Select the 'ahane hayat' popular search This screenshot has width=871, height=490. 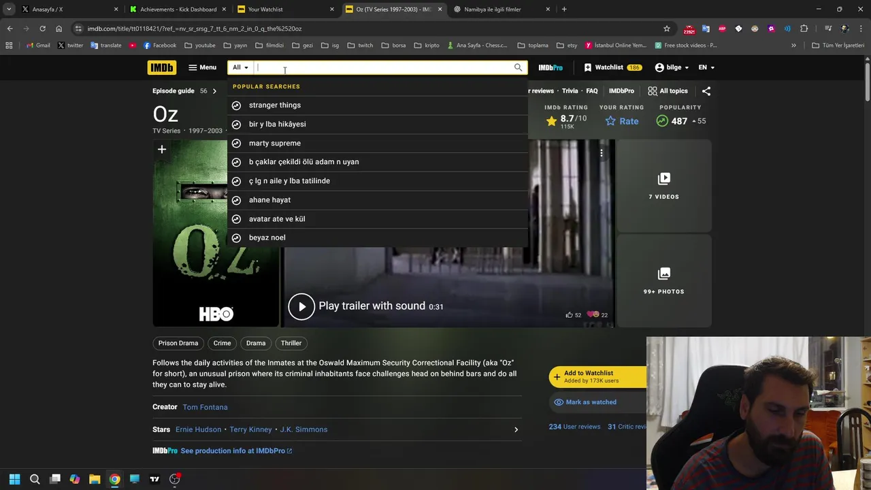[x=378, y=200]
